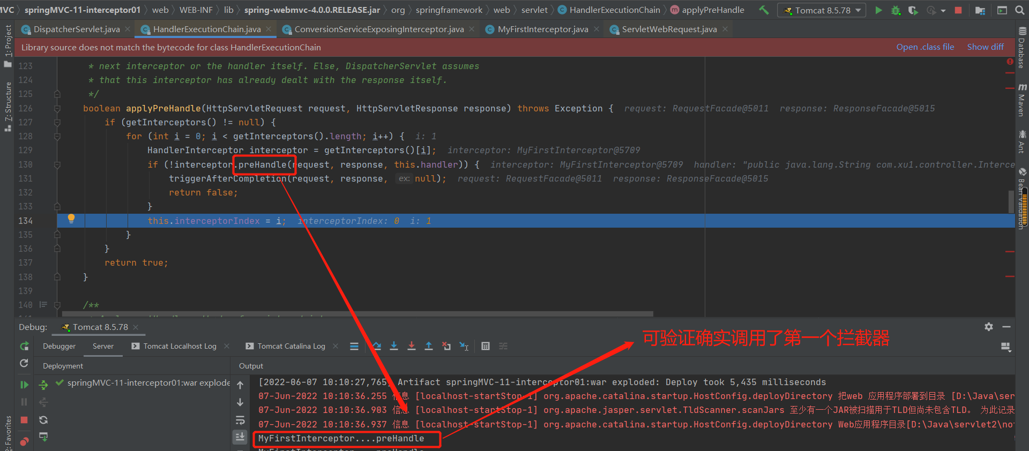This screenshot has height=451, width=1029.
Task: Expand the profiler run options arrow
Action: 943,10
